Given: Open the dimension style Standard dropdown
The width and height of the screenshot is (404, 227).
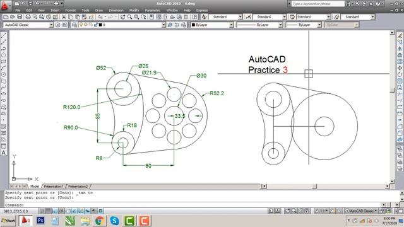Looking at the screenshot, I should [285, 17].
